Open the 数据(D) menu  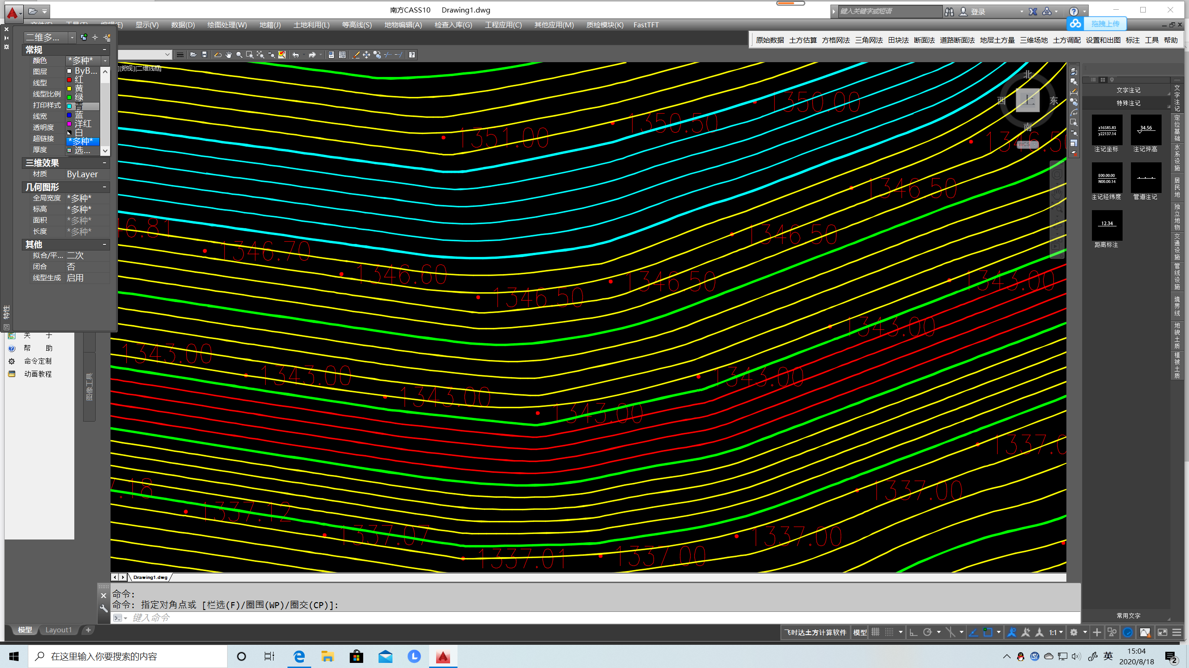tap(183, 25)
